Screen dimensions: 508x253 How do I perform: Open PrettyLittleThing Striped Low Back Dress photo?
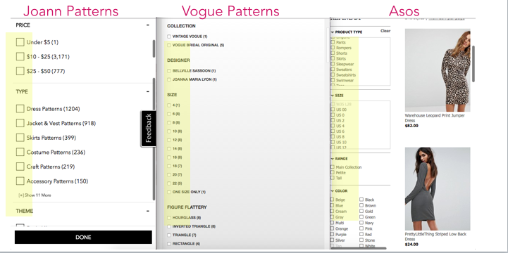438,189
